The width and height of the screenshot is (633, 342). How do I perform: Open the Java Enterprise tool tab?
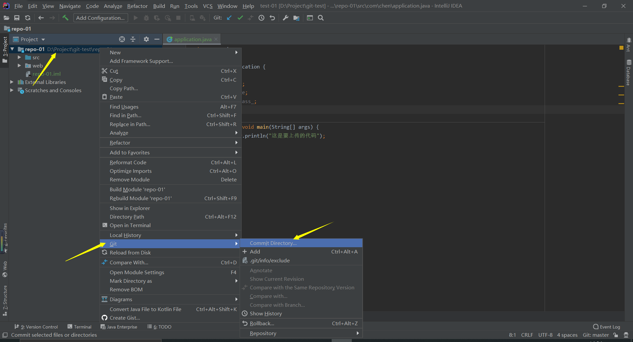click(119, 327)
